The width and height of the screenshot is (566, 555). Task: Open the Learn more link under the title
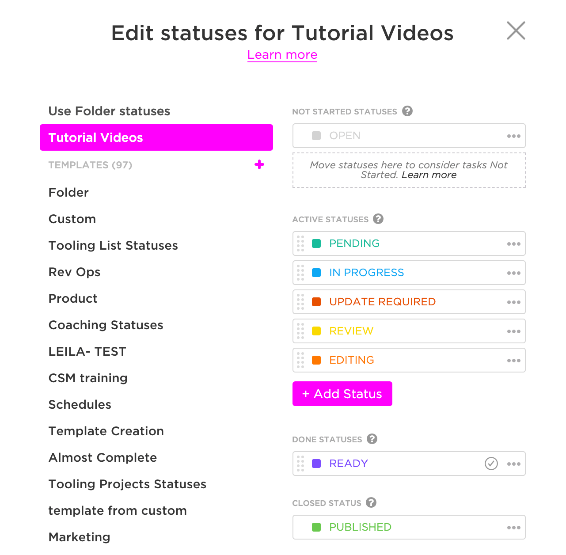pos(282,55)
